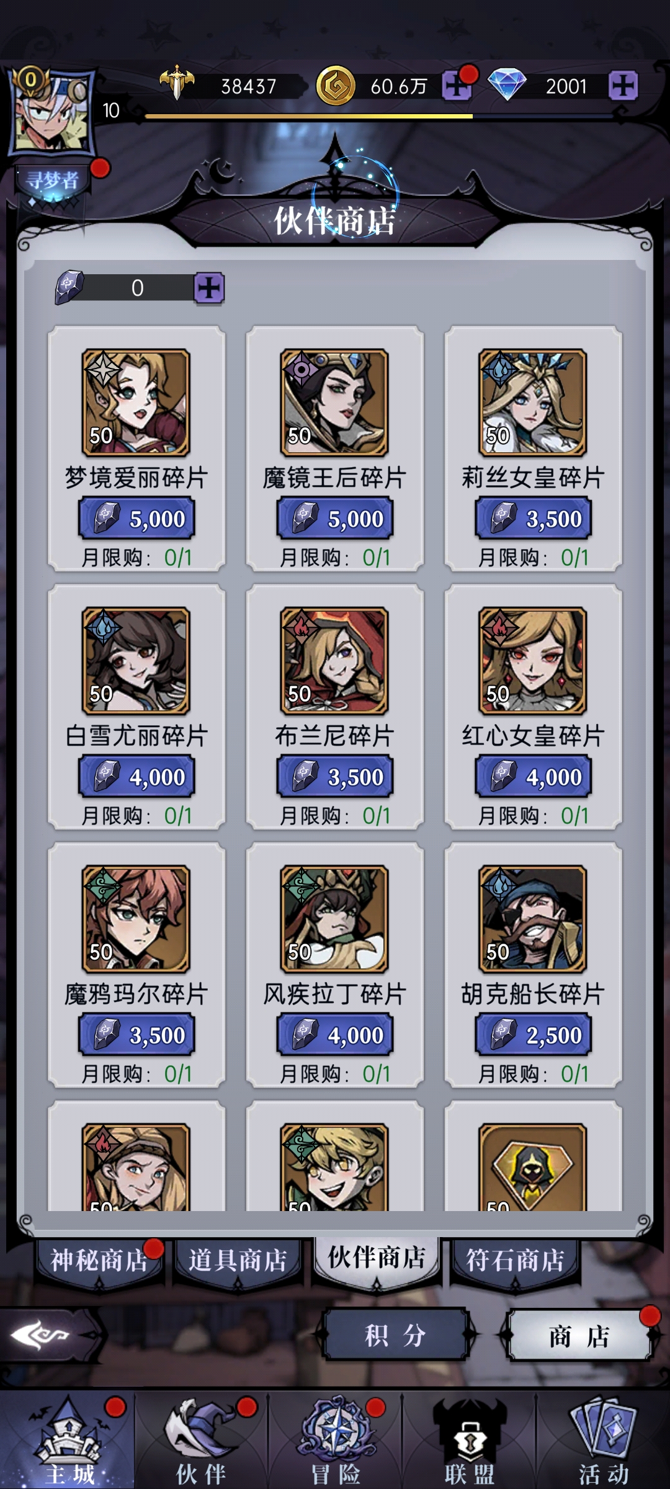Image resolution: width=670 pixels, height=1489 pixels.
Task: Buy 莉丝女皇碎片 for 3,500
Action: (x=533, y=519)
